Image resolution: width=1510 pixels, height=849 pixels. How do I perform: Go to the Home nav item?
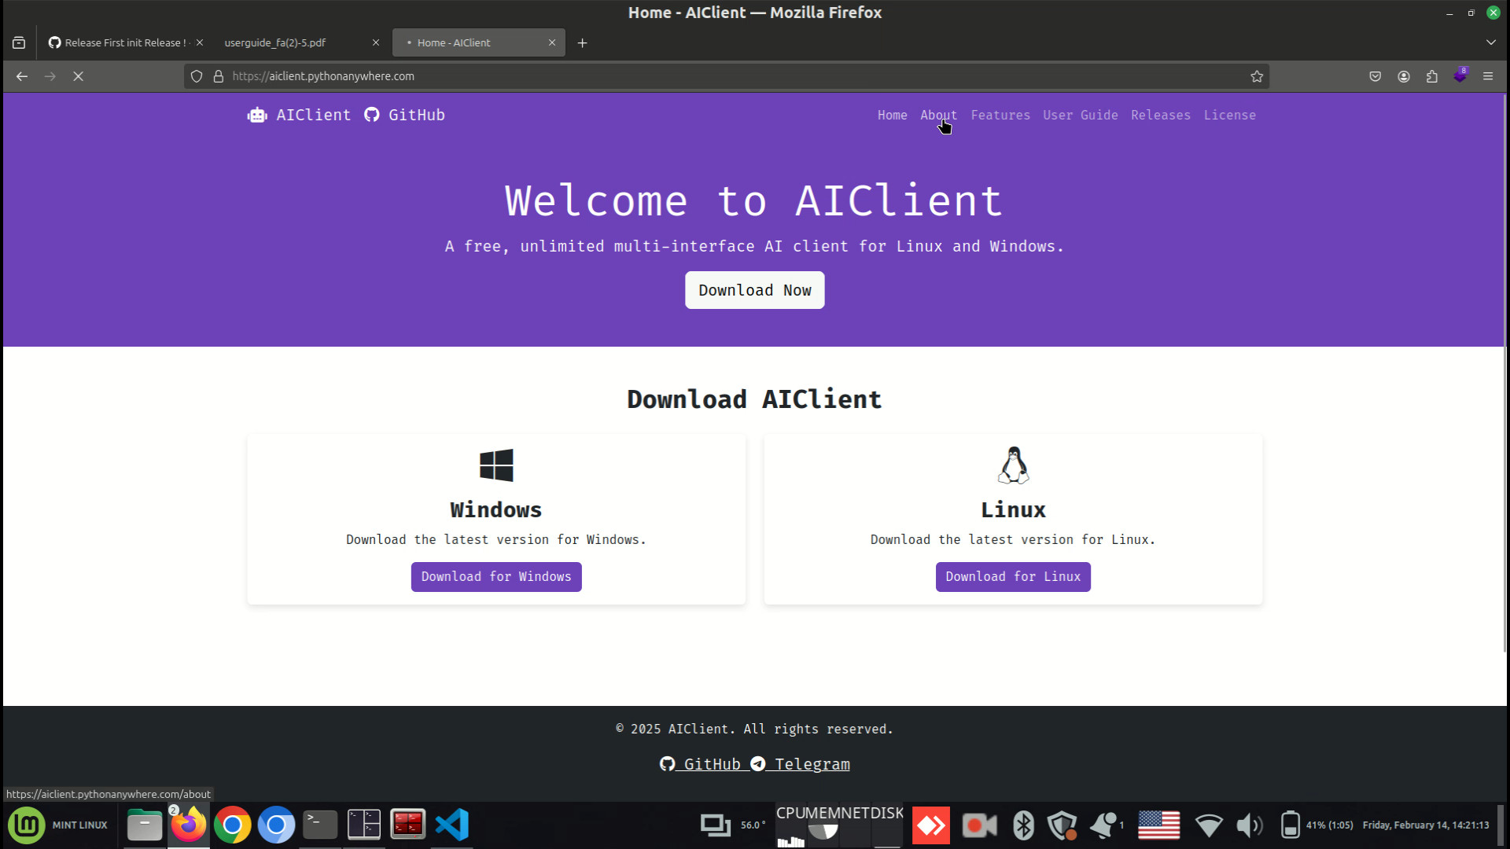(x=892, y=116)
